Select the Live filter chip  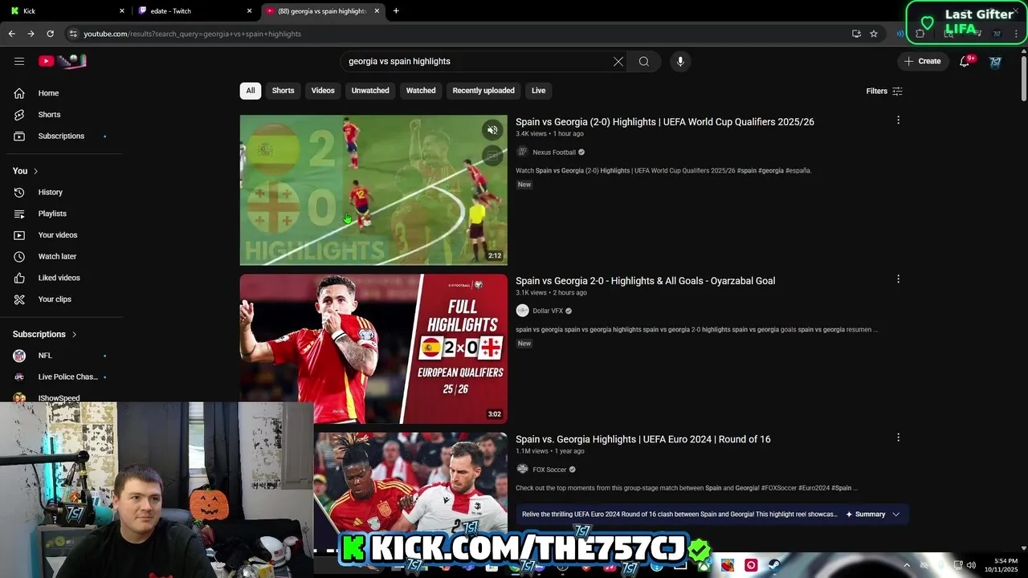[x=539, y=91]
